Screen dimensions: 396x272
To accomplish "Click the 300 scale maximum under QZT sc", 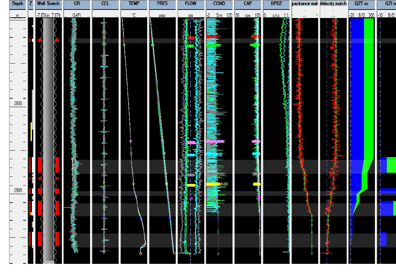I will (x=371, y=15).
